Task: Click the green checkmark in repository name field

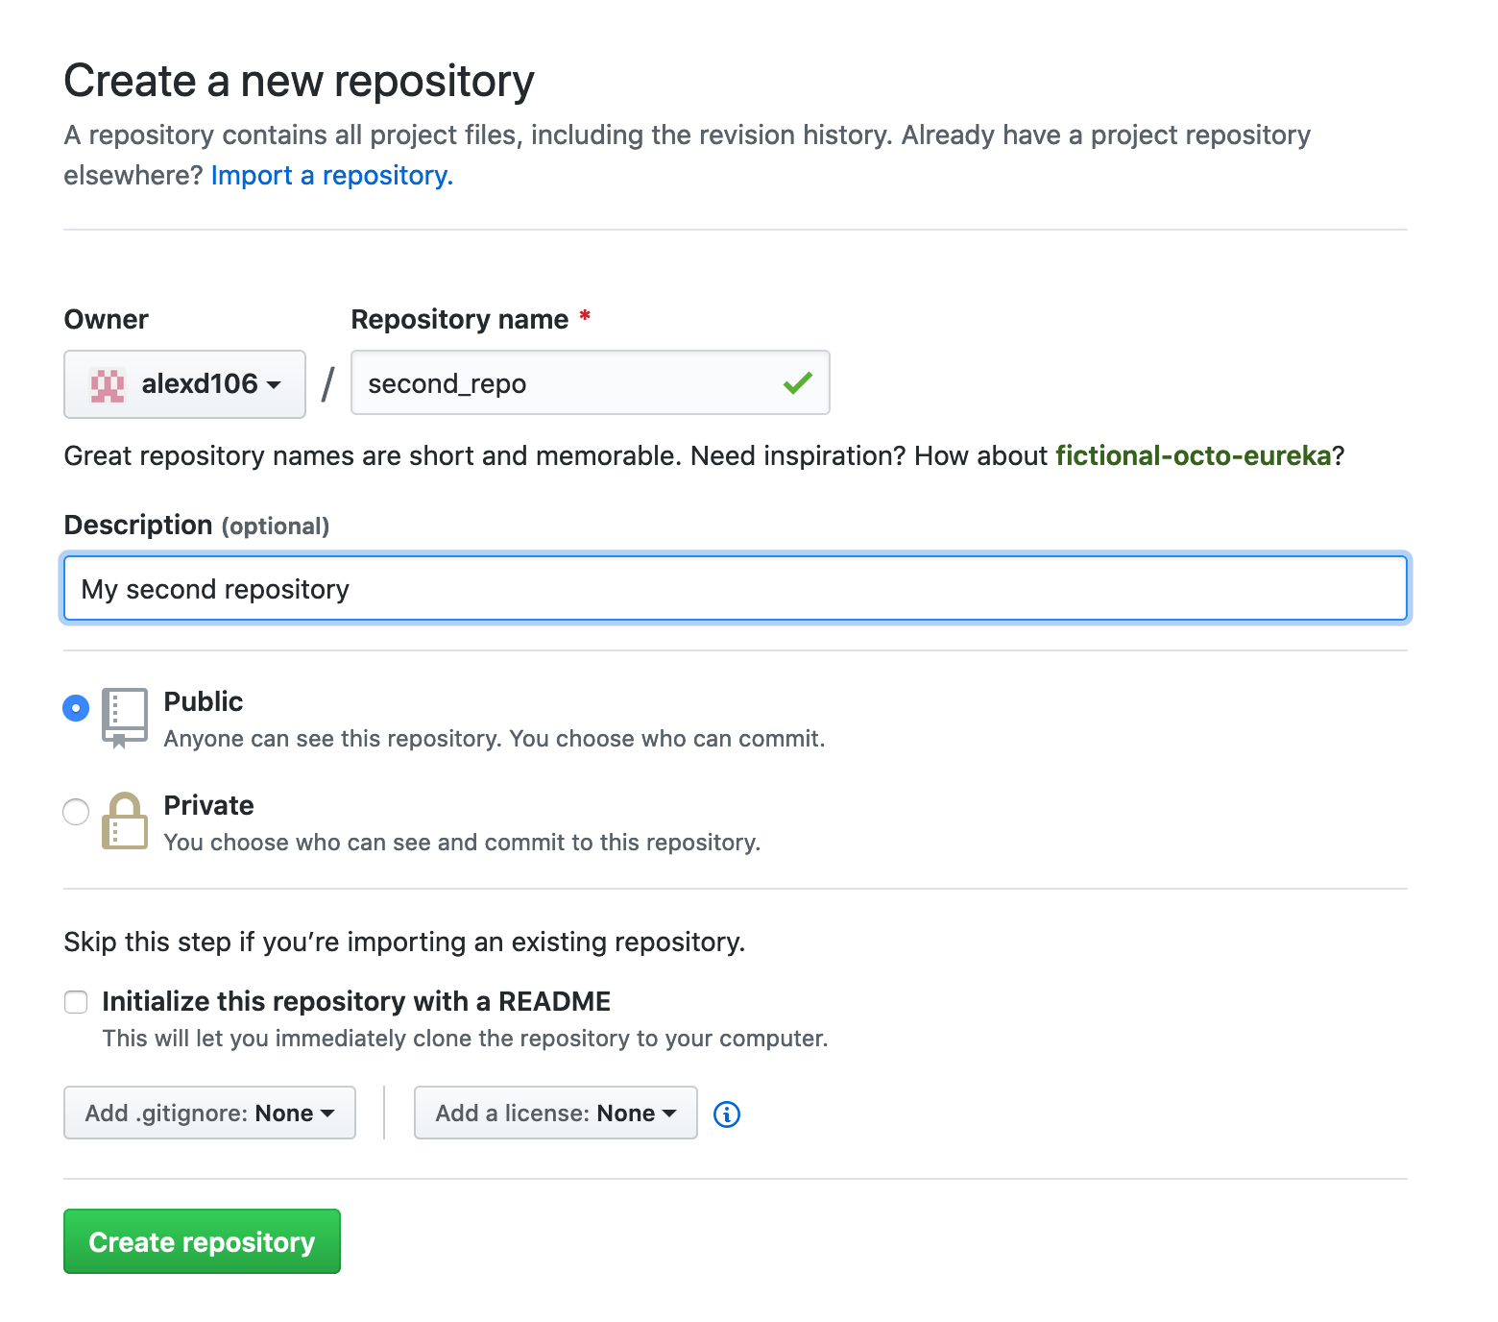Action: click(797, 383)
